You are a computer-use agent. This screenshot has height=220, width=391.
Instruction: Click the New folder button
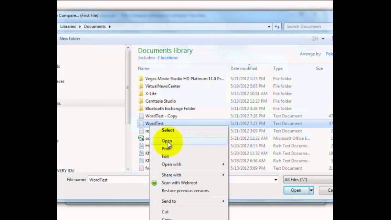tap(70, 38)
